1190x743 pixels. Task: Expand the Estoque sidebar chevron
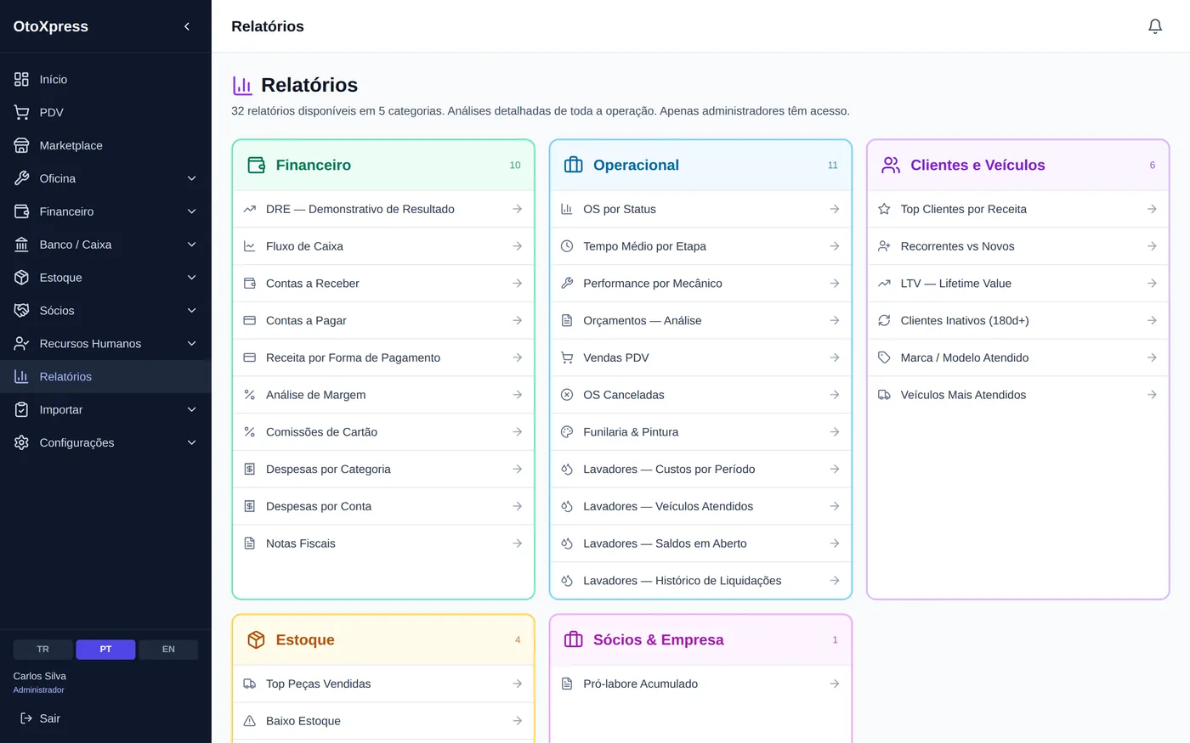pyautogui.click(x=192, y=278)
